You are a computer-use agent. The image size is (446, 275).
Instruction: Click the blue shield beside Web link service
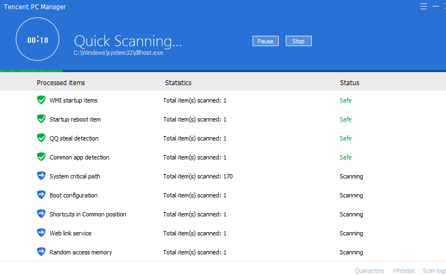[x=41, y=233]
